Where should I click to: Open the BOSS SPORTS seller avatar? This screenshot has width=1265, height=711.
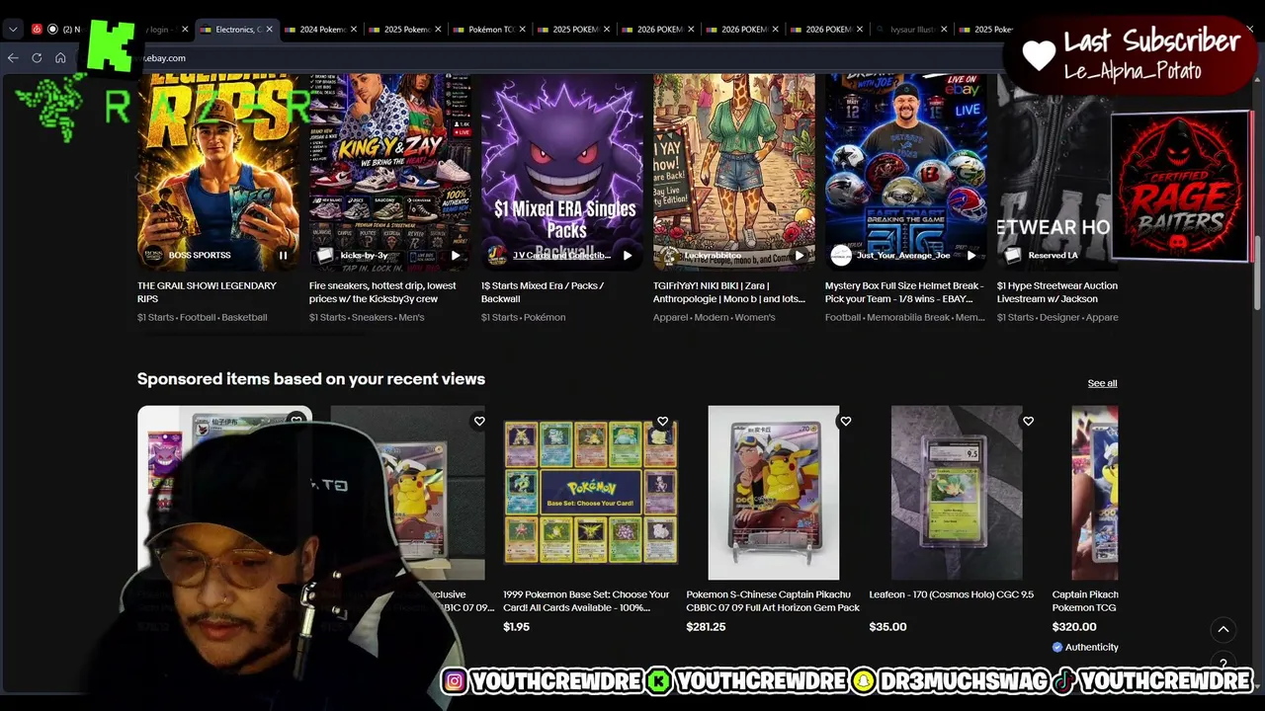[152, 255]
